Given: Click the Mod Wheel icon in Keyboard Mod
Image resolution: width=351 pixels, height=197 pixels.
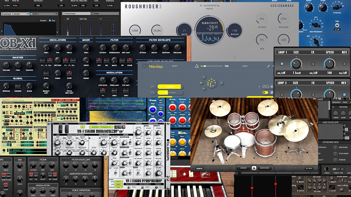Looking at the screenshot, I should (335, 147).
